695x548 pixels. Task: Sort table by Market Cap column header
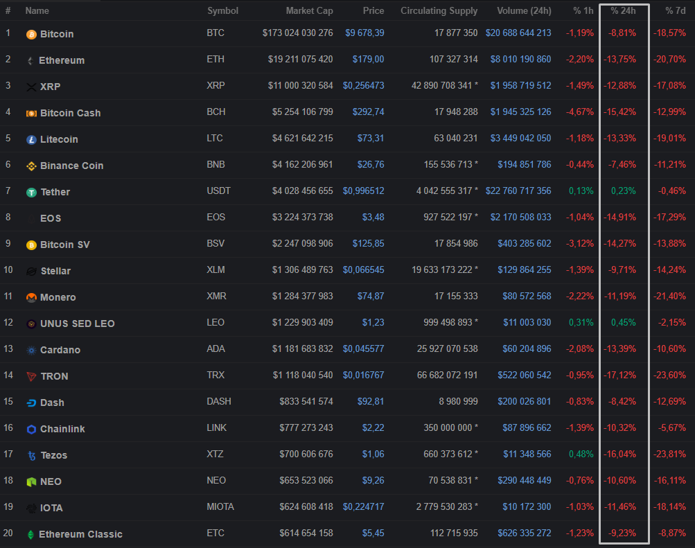pyautogui.click(x=309, y=11)
